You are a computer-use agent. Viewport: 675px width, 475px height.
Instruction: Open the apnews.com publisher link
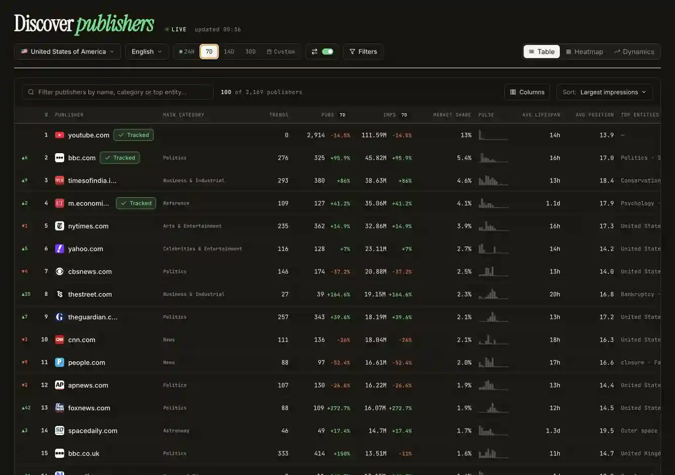[x=88, y=385]
